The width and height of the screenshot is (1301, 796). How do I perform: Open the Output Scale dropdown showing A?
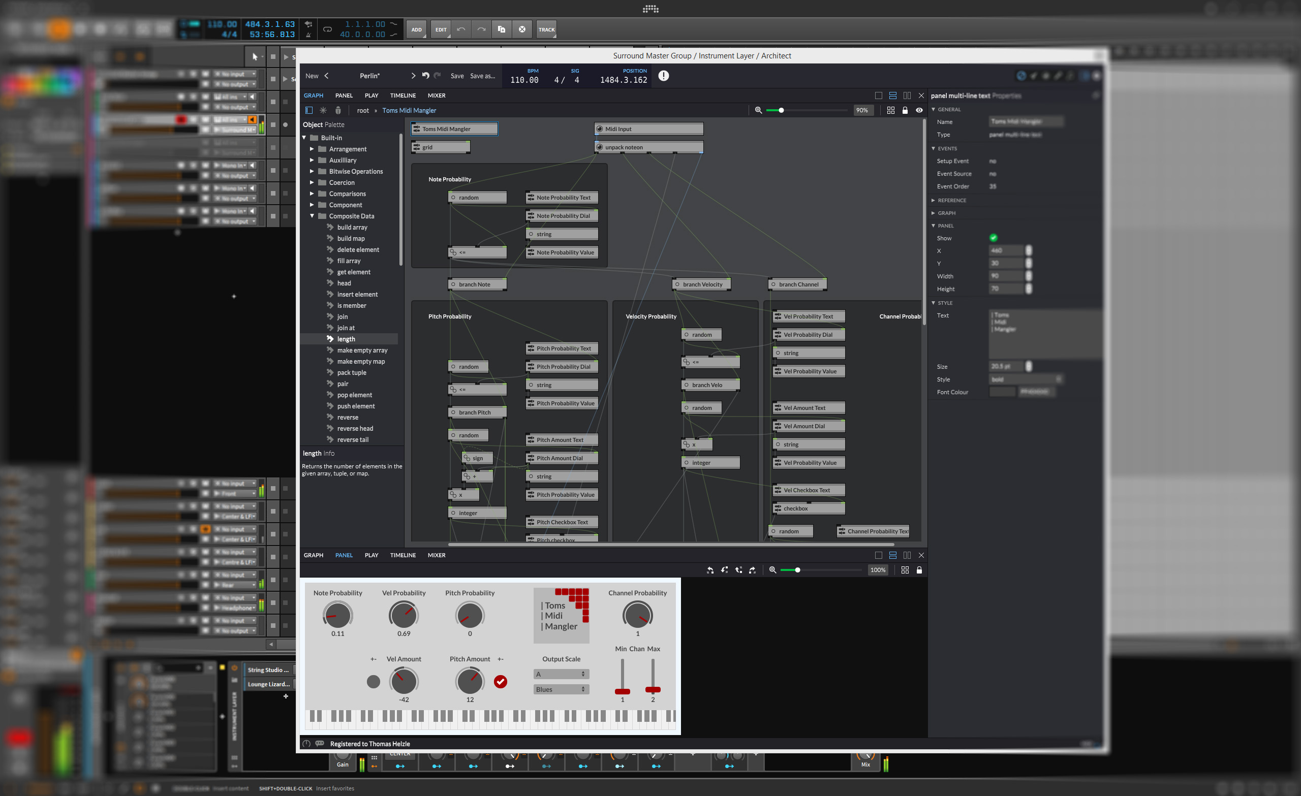click(561, 674)
